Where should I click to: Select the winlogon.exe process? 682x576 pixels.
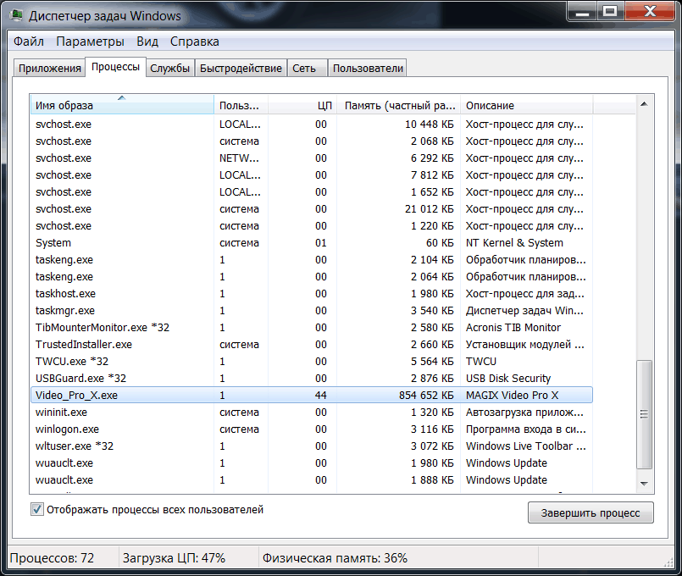[312, 429]
